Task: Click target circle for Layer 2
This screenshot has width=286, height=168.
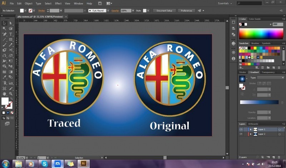Action: (x=280, y=134)
